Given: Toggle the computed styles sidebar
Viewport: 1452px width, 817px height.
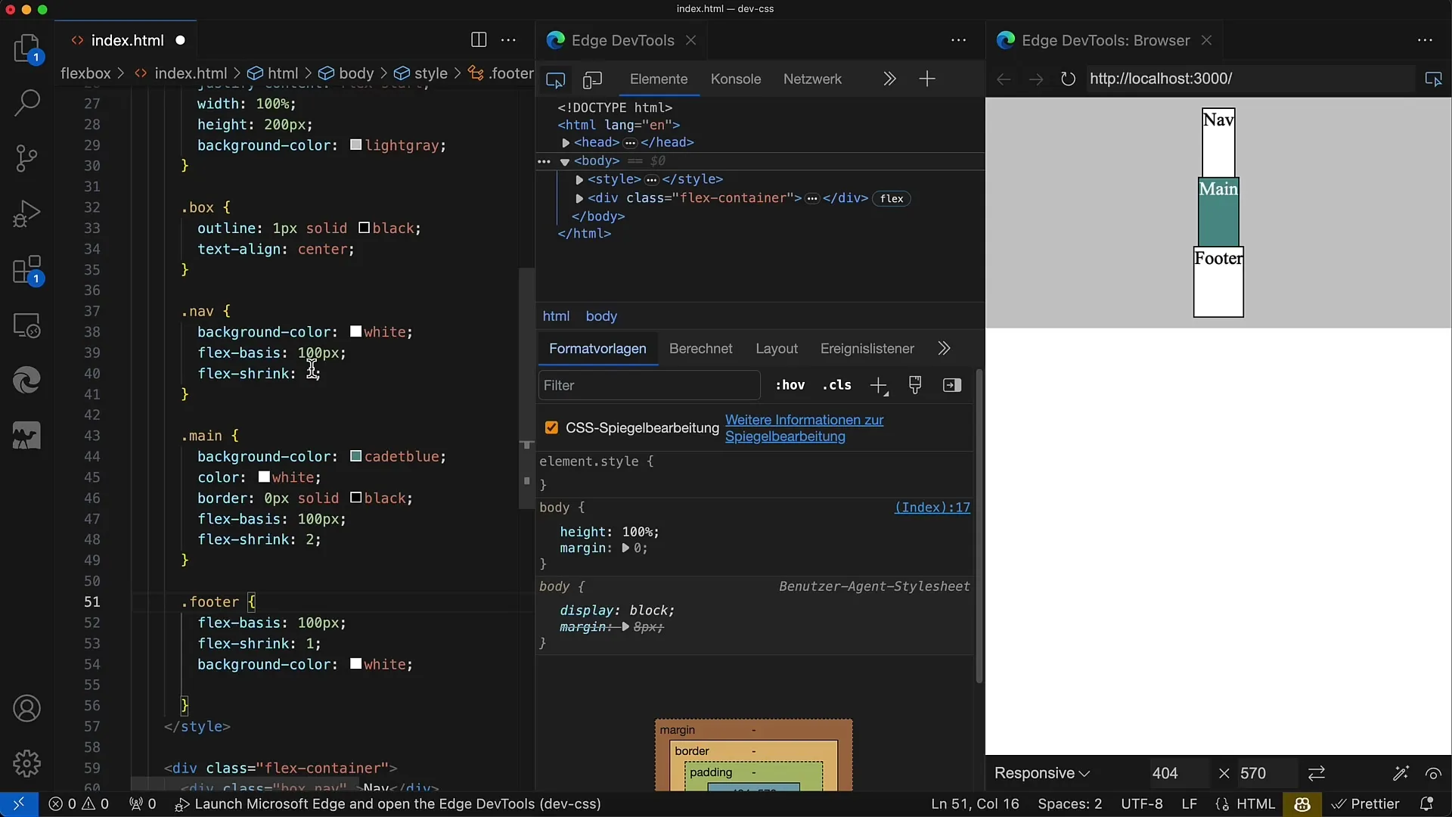Looking at the screenshot, I should coord(952,385).
